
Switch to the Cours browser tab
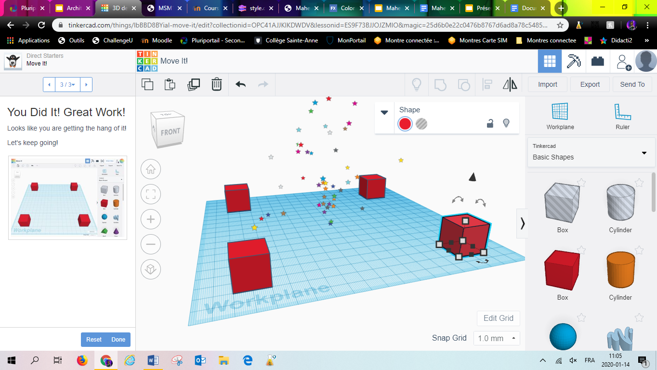click(x=207, y=8)
